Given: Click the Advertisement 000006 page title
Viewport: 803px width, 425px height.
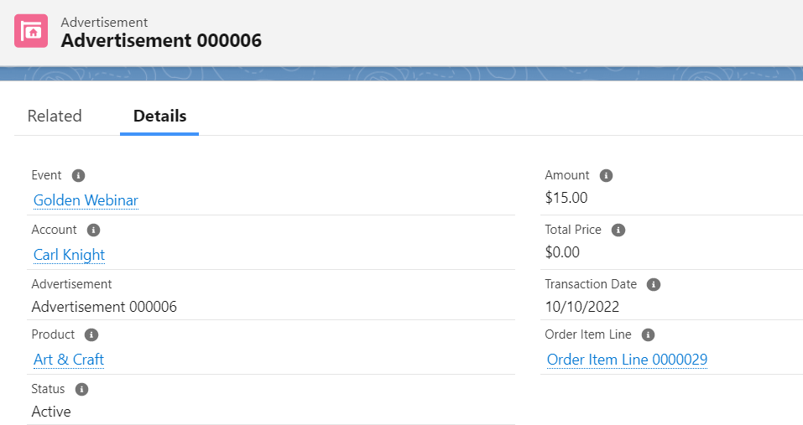Looking at the screenshot, I should click(x=161, y=40).
